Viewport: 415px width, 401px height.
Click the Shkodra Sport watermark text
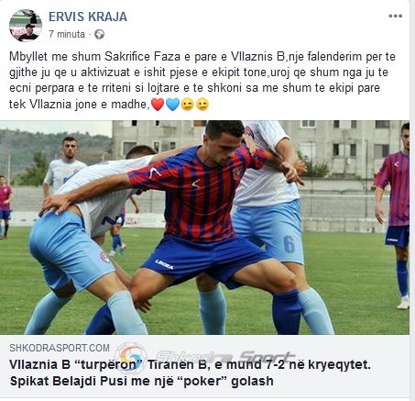click(226, 357)
